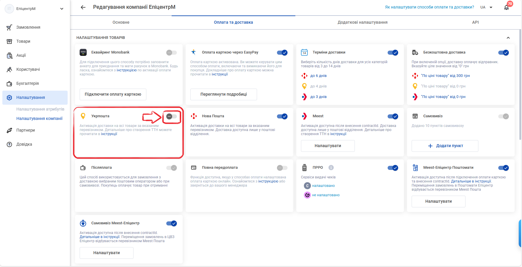Click the Довідка question icon

[9, 144]
